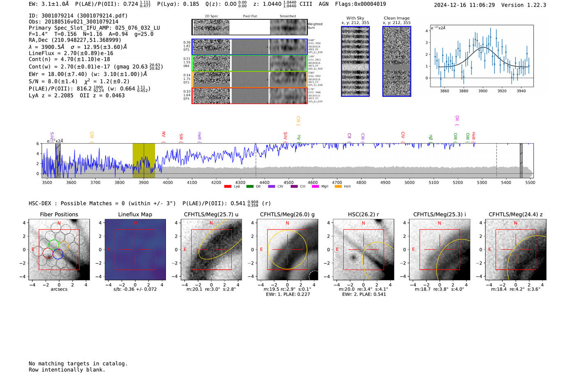The width and height of the screenshot is (575, 392).
Task: Click the green-bordered 2D spectrum row
Action: click(x=249, y=63)
